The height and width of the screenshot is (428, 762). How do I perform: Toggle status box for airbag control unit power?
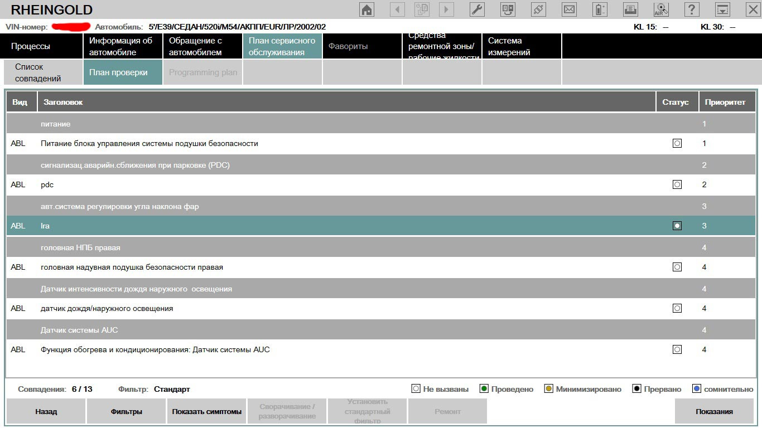point(677,143)
